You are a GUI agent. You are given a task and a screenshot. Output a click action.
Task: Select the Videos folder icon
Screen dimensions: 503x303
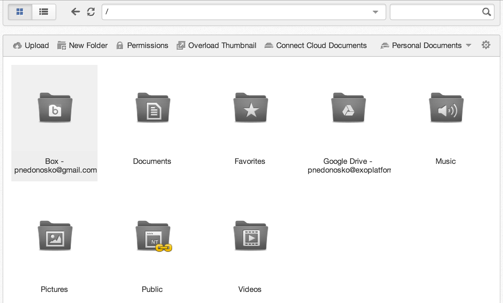tap(251, 236)
